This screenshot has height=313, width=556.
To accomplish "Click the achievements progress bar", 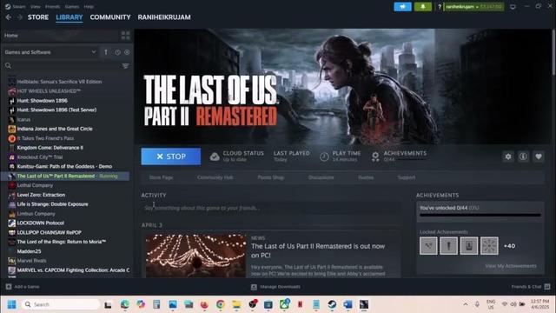I will [480, 215].
